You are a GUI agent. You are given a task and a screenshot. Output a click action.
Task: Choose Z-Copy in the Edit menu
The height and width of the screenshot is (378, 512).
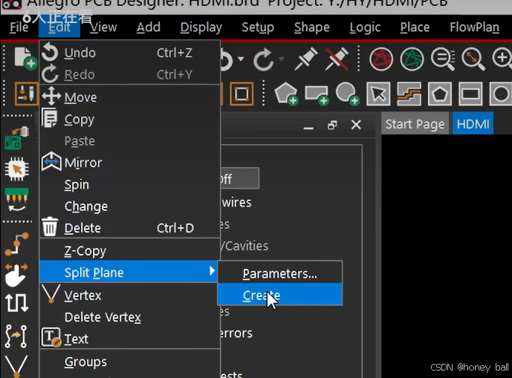(x=130, y=251)
